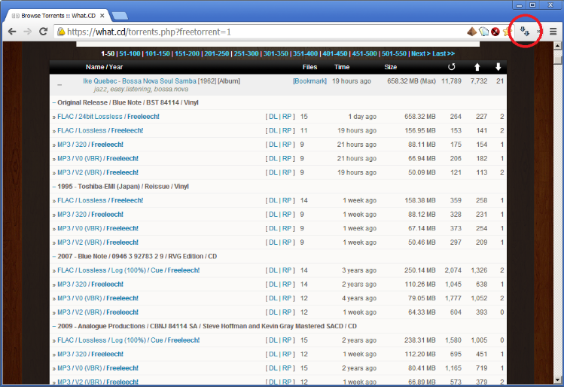Filter by the bossa.nova tag

(171, 89)
